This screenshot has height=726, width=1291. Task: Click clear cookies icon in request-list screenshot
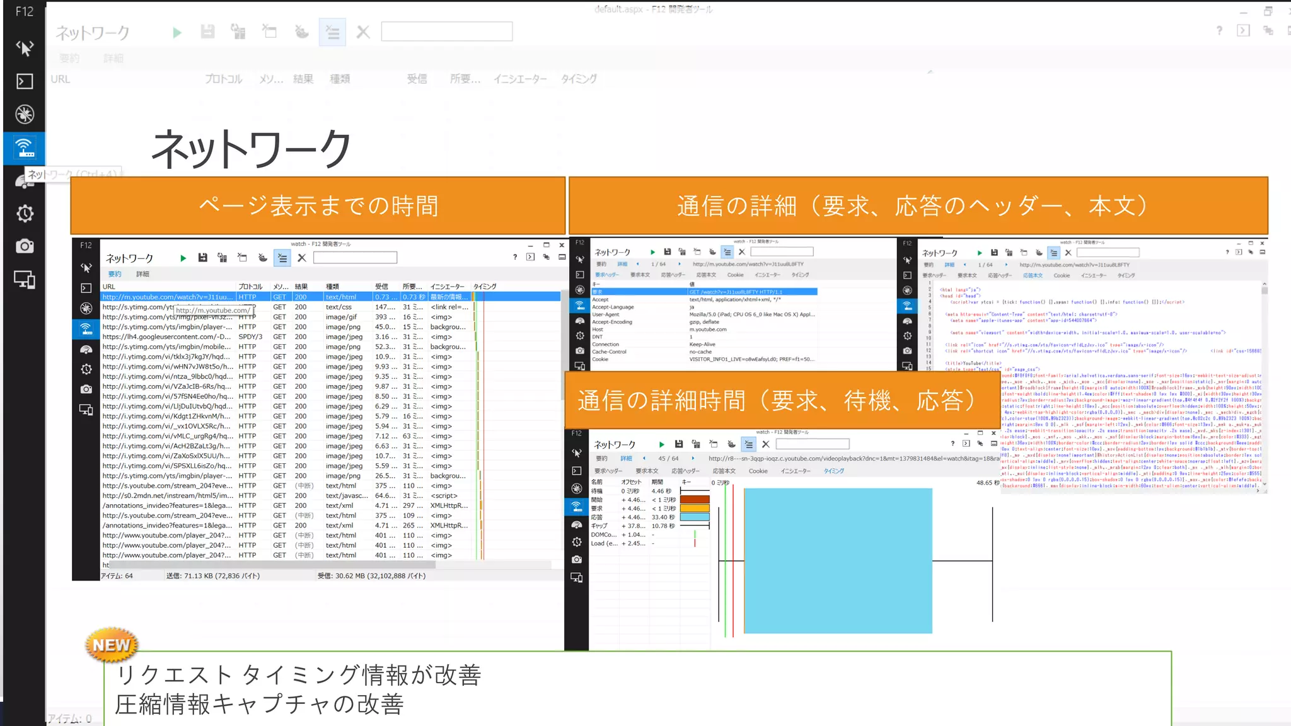pos(262,258)
